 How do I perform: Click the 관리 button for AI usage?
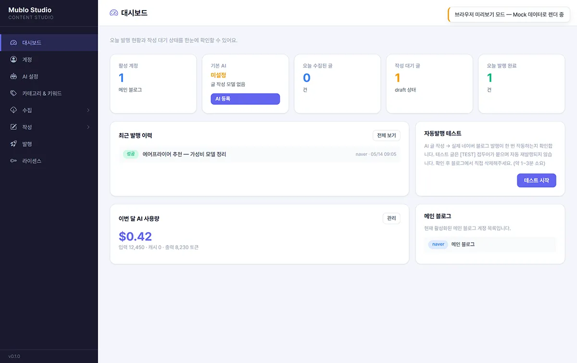point(391,218)
